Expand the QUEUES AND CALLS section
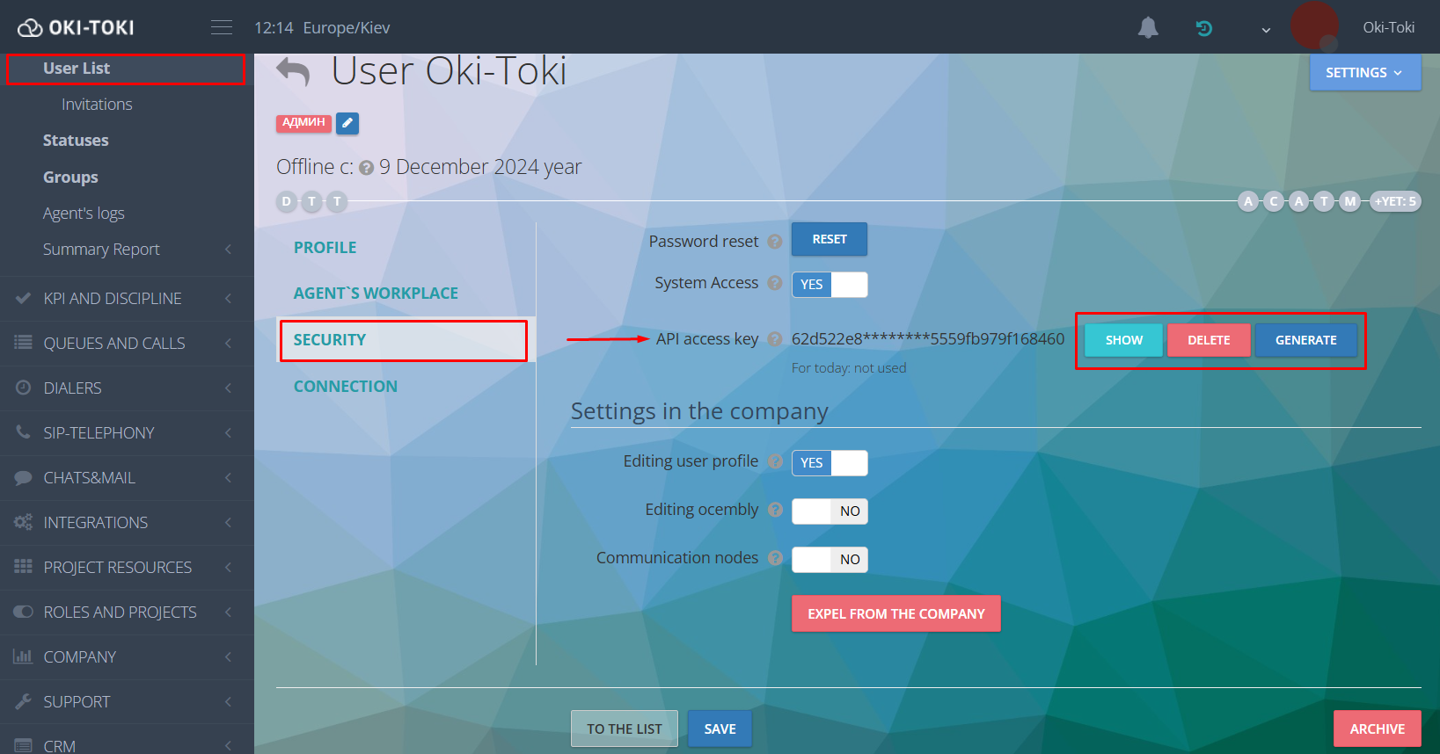 (x=229, y=344)
